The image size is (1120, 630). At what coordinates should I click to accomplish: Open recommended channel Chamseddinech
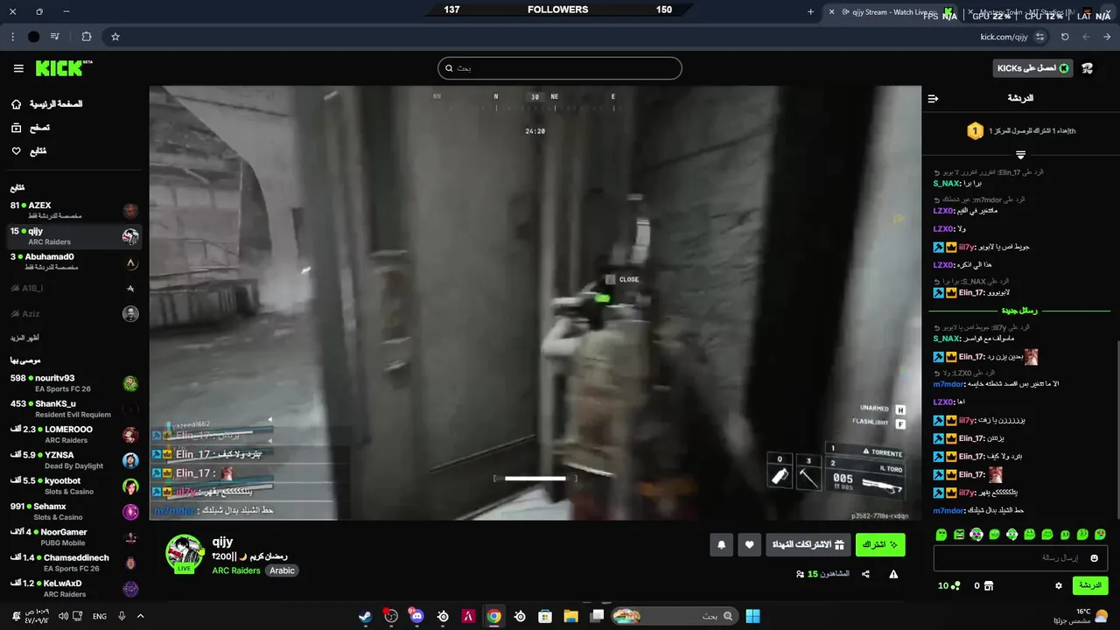pos(74,563)
